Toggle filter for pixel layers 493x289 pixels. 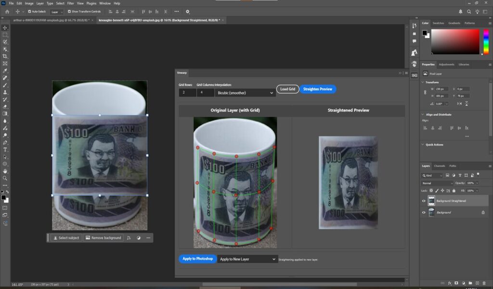(x=447, y=175)
